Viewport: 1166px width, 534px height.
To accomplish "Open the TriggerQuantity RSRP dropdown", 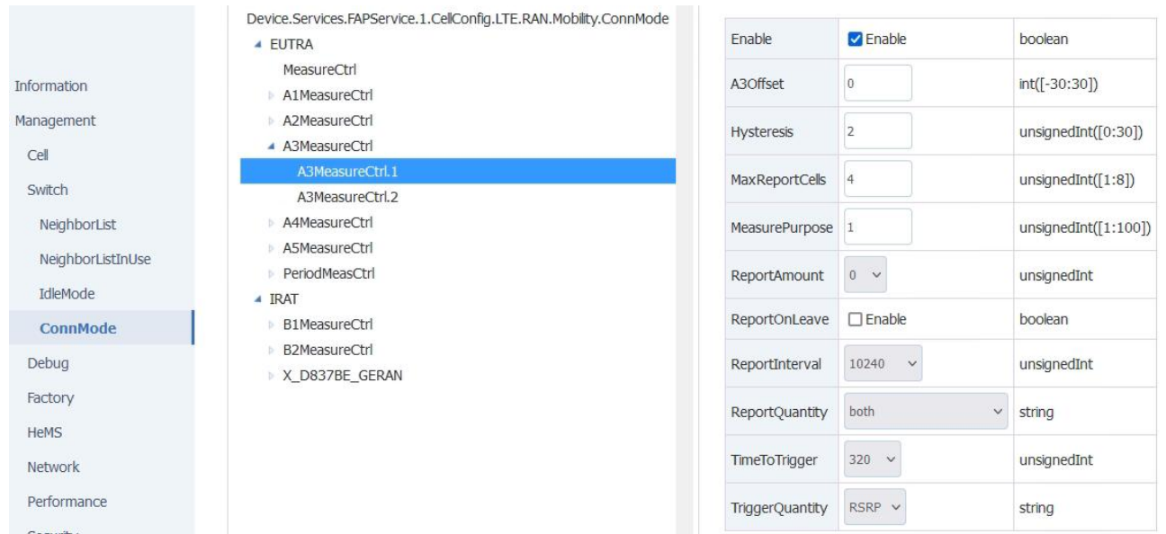I will click(x=874, y=508).
